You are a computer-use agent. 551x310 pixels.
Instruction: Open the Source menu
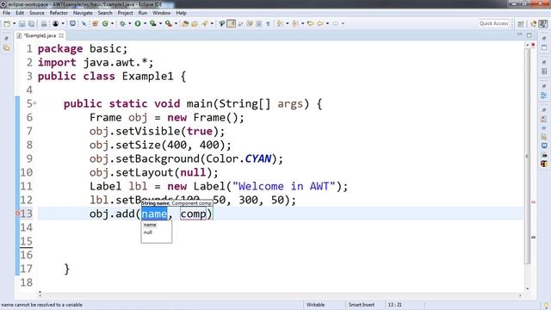click(x=37, y=13)
